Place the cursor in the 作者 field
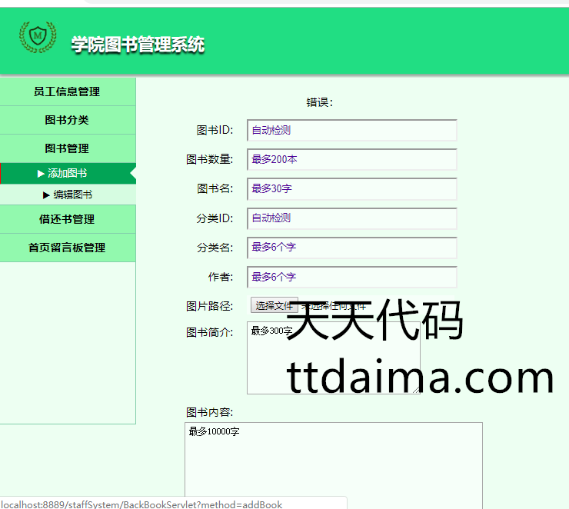 click(x=351, y=276)
